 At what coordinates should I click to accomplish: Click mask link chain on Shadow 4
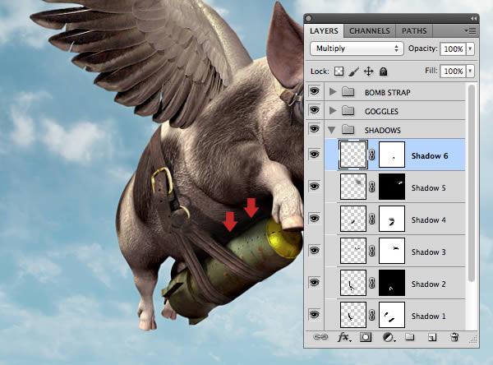pos(372,219)
